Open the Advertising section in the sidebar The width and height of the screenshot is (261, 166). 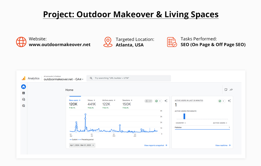[x=24, y=105]
